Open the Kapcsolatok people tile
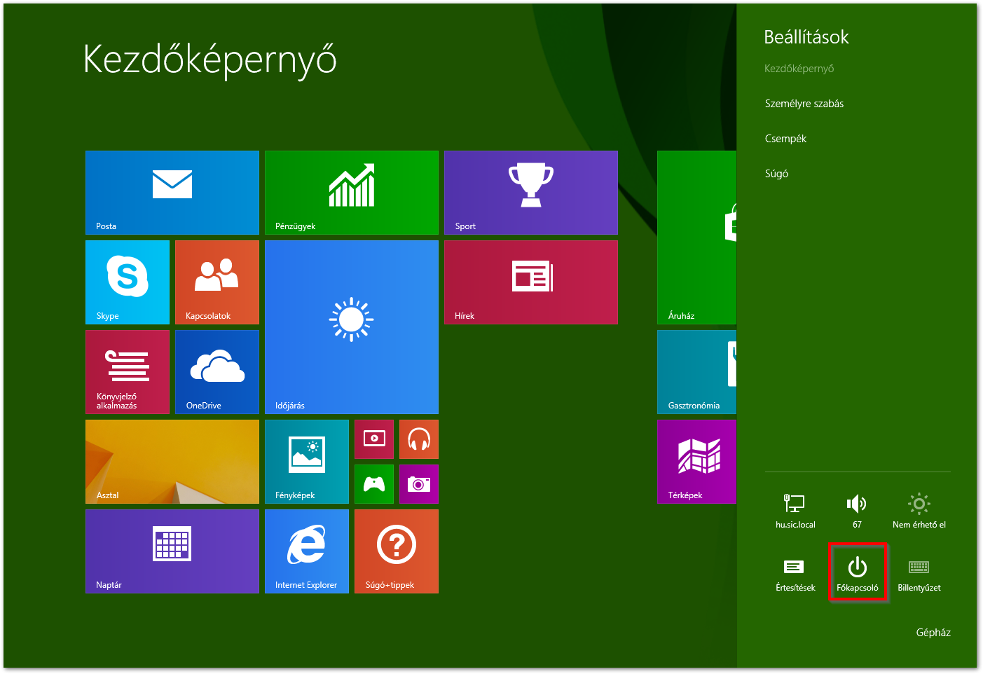The height and width of the screenshot is (674, 983). click(x=216, y=282)
